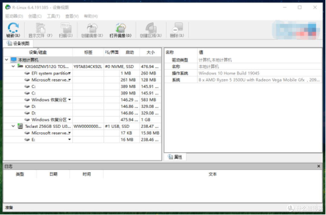Switch to the 设备视图 tab
326x215 pixels.
click(x=18, y=43)
